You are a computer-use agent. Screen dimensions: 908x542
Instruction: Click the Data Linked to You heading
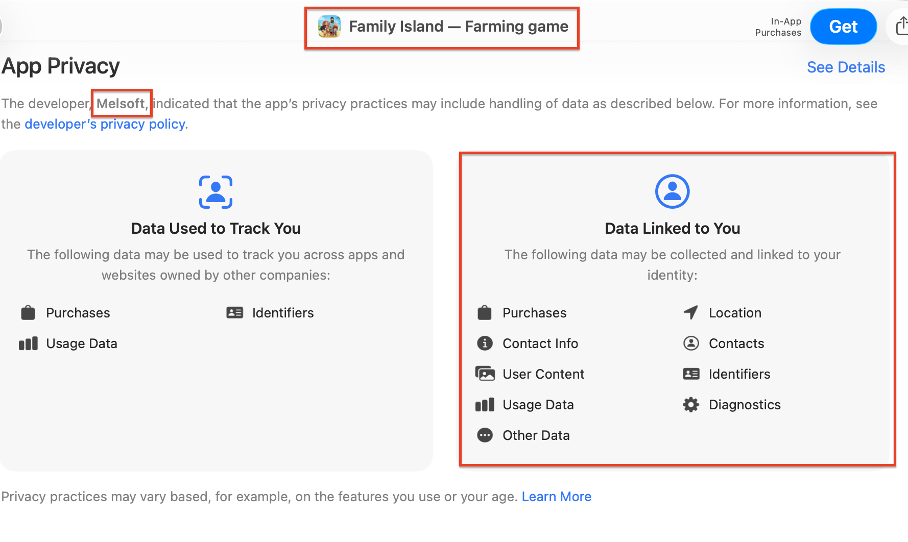pos(672,229)
